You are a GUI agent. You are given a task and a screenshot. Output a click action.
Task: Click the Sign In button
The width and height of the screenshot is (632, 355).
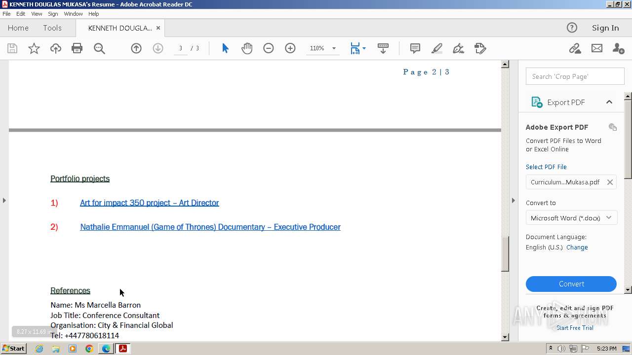(x=605, y=28)
